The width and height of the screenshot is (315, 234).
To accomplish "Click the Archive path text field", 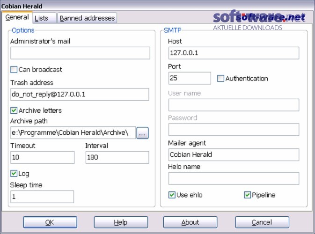I will (x=73, y=132).
